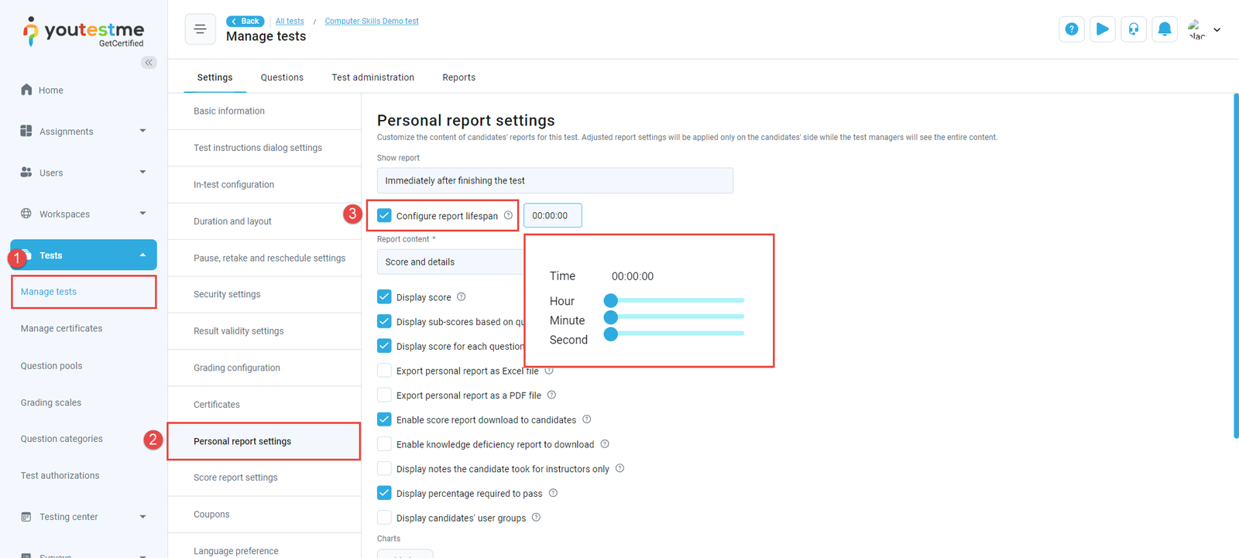Open Basic information settings
This screenshot has width=1239, height=558.
pos(264,111)
